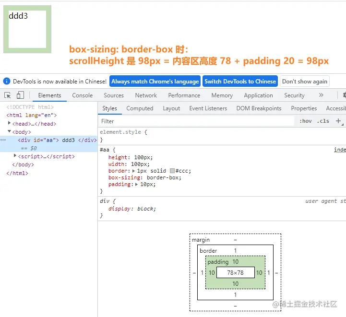Collapse the body element node
Screen dimensions: 346x317
[9, 131]
